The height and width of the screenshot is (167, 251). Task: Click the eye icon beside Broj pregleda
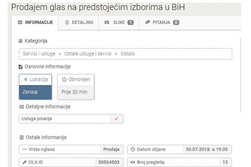point(133,162)
